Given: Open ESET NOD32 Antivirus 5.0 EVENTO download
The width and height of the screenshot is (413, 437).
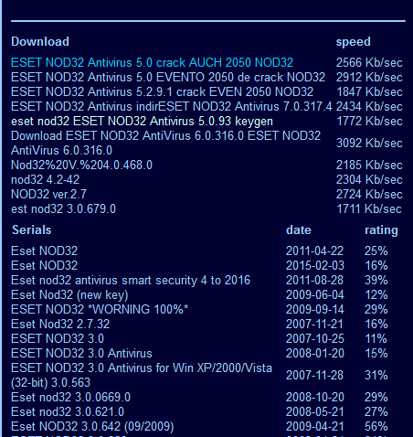Looking at the screenshot, I should click(x=168, y=77).
